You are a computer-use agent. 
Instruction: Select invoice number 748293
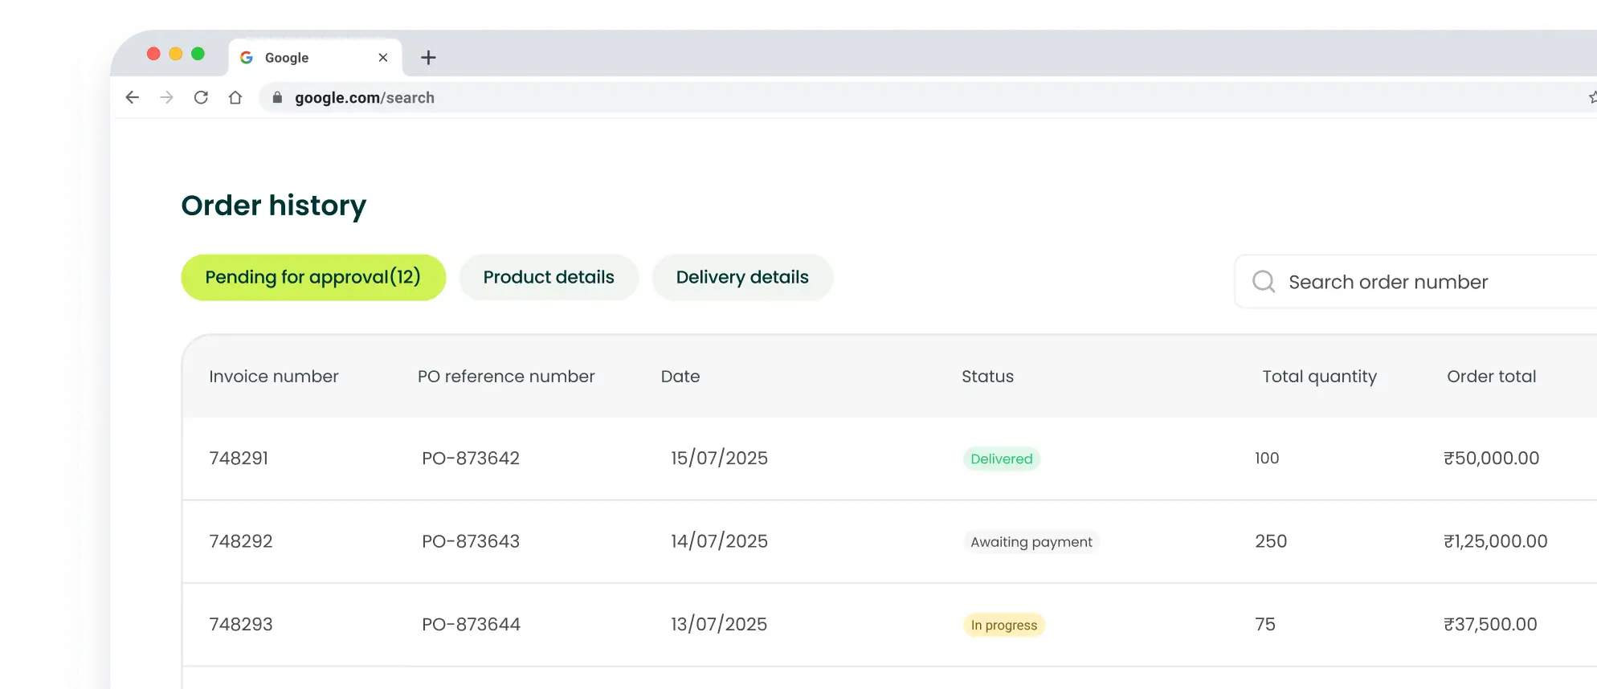[241, 624]
